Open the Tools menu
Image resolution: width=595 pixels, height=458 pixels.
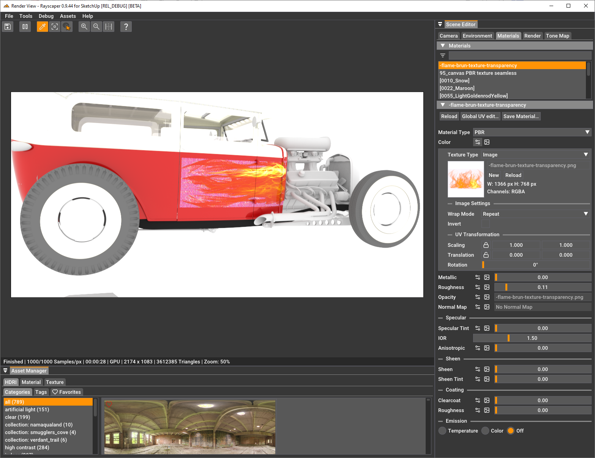click(x=26, y=16)
